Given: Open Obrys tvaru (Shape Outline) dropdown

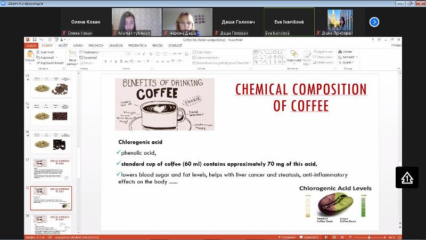Looking at the screenshot, I should click(323, 57).
